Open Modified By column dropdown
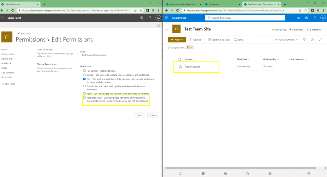Image resolution: width=327 pixels, height=177 pixels. pos(270,59)
